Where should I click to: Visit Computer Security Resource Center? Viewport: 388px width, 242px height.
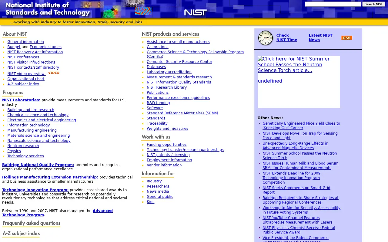(x=179, y=62)
